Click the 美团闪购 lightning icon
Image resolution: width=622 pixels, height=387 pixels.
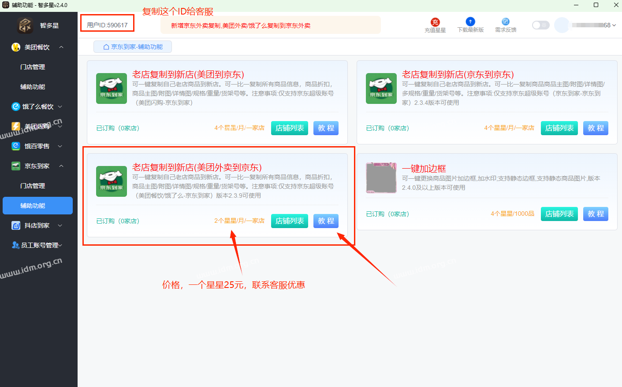16,126
